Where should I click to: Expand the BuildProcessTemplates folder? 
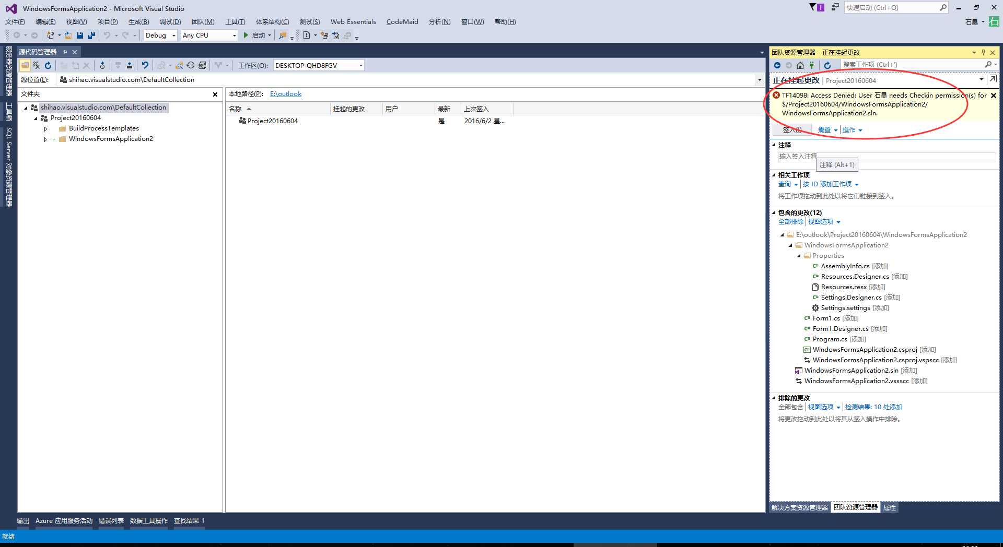(x=45, y=129)
